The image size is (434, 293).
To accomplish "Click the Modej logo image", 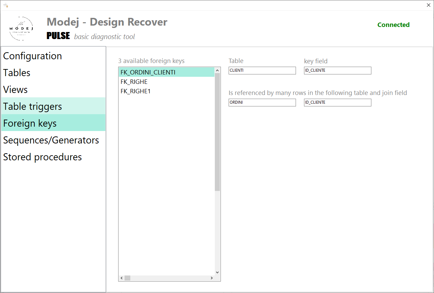I will (x=21, y=29).
